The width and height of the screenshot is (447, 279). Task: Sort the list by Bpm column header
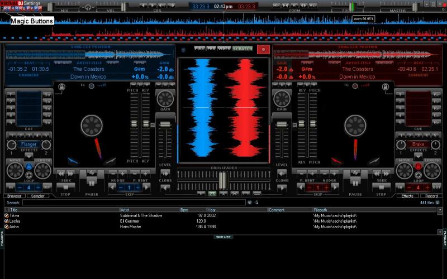click(193, 210)
